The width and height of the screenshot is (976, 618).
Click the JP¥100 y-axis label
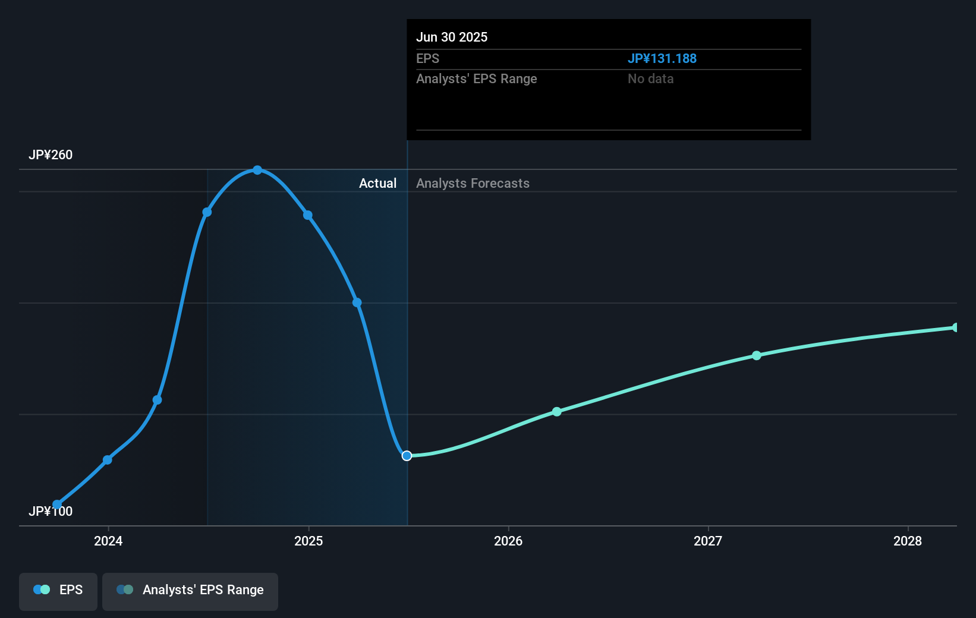[x=51, y=512]
